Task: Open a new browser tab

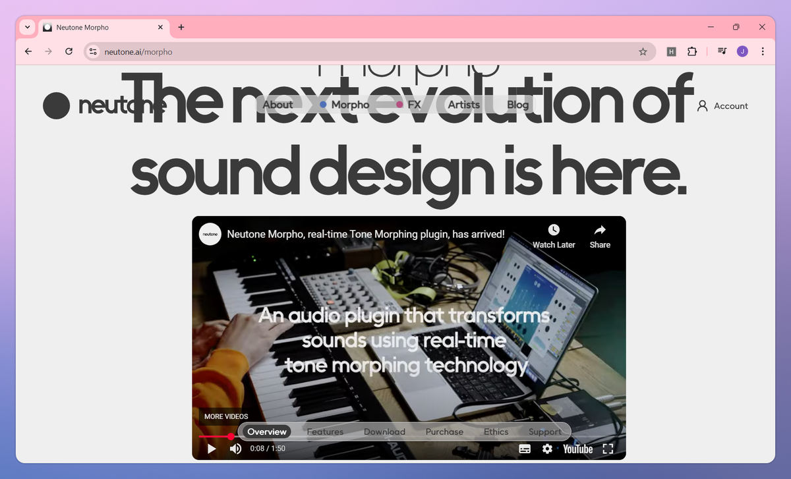Action: pyautogui.click(x=181, y=27)
